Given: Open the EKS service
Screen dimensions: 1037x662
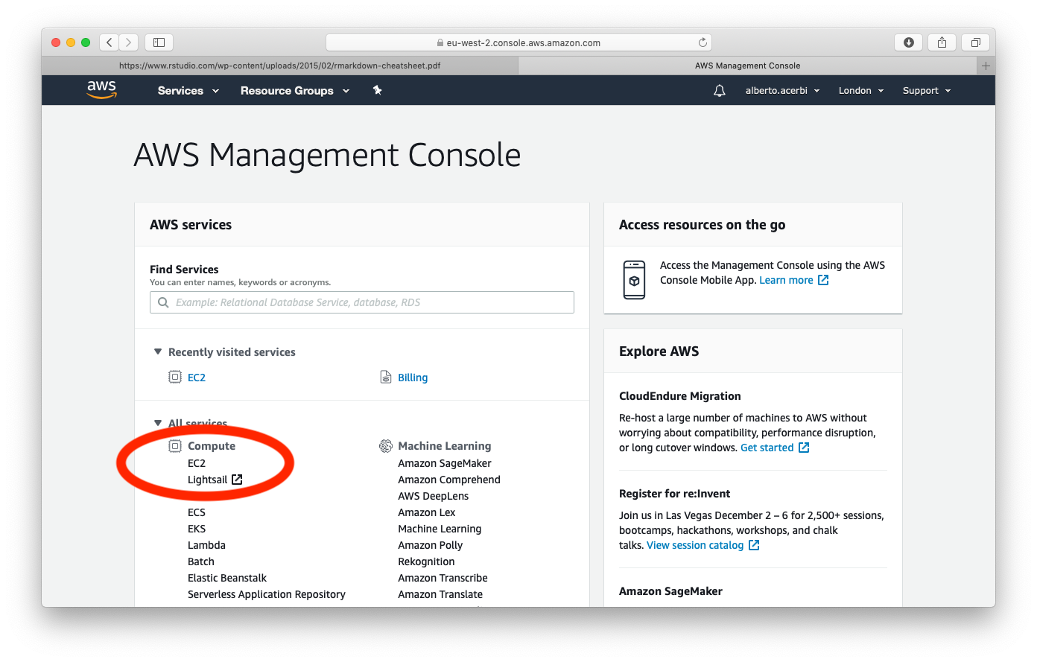Looking at the screenshot, I should coord(197,529).
